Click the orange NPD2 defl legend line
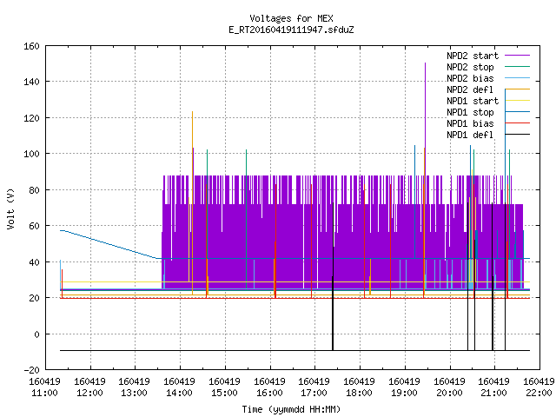 pos(518,89)
